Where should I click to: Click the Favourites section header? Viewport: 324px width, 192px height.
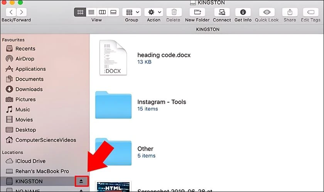pos(13,40)
